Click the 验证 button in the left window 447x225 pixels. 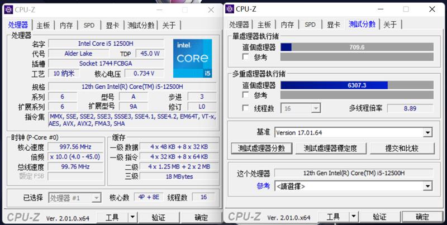pyautogui.click(x=159, y=217)
